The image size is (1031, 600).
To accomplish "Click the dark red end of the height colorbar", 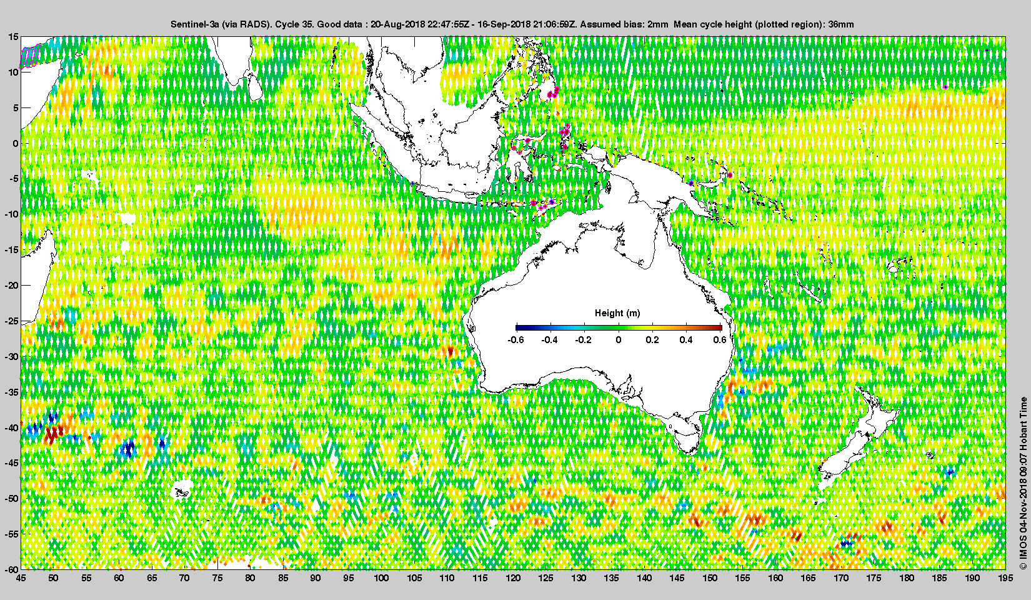I will point(718,327).
